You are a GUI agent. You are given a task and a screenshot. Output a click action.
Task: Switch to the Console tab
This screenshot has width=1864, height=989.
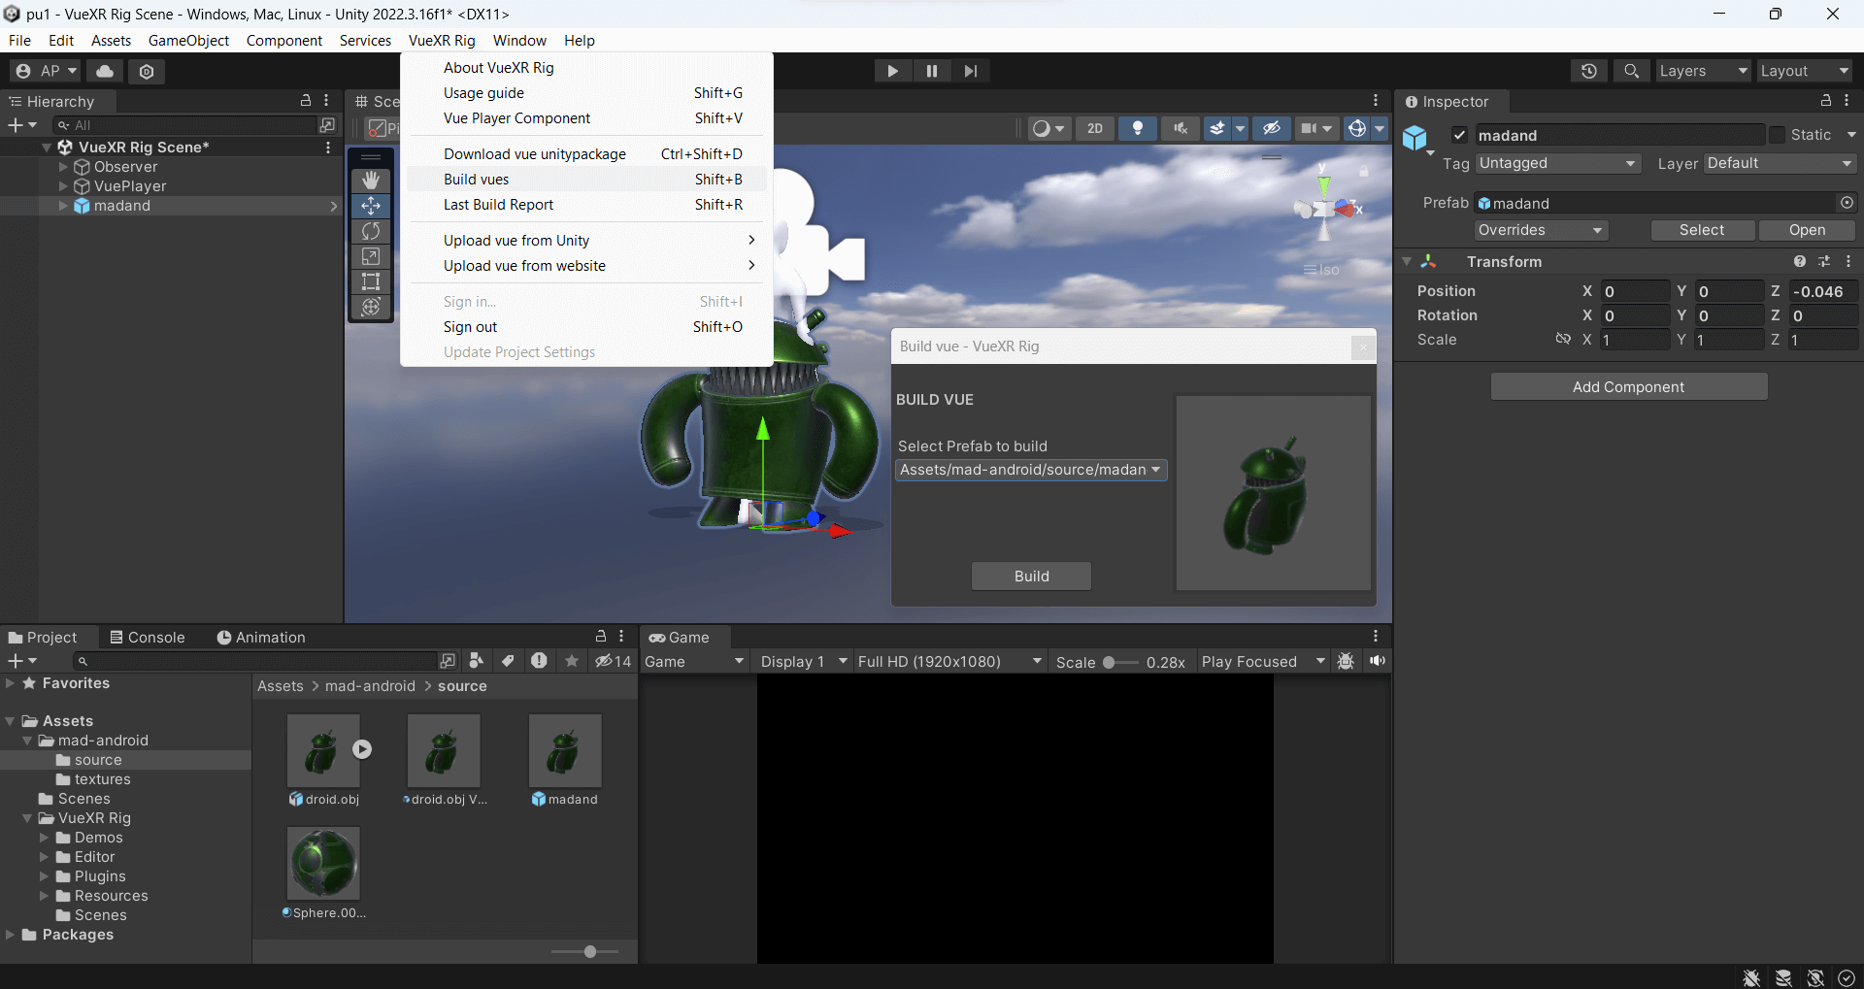(x=147, y=638)
